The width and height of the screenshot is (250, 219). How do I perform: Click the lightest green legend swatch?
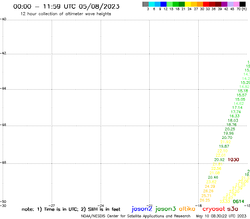[170, 4]
